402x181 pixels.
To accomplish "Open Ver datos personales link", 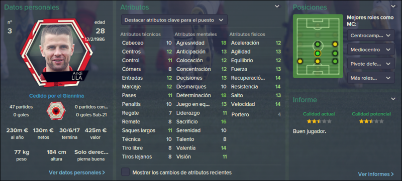I will (77, 172).
